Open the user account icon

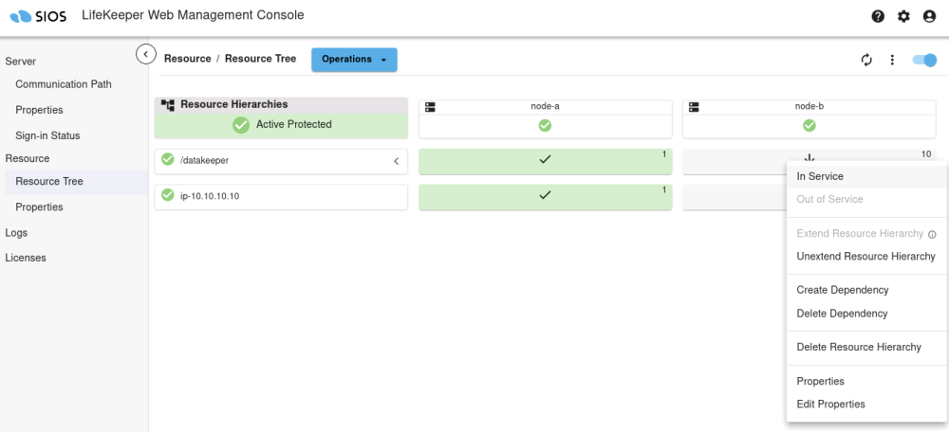pos(929,16)
